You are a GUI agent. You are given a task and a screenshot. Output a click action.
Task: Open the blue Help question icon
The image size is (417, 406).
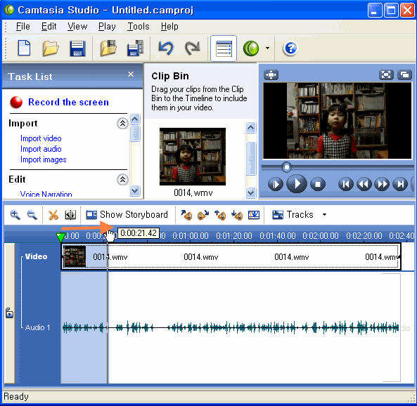pyautogui.click(x=290, y=48)
